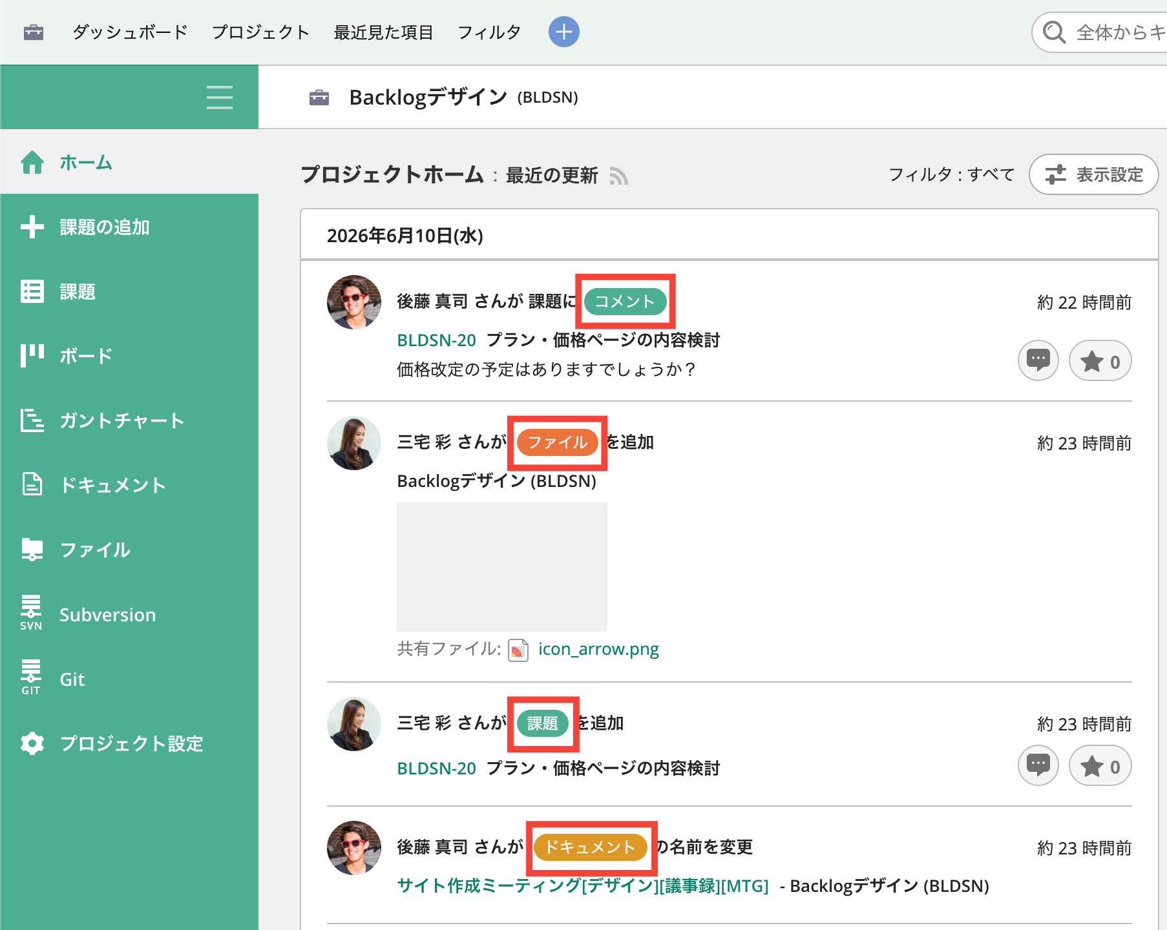The image size is (1167, 930).
Task: Click the PNG file icon beside icon_arrow.png
Action: click(x=518, y=650)
